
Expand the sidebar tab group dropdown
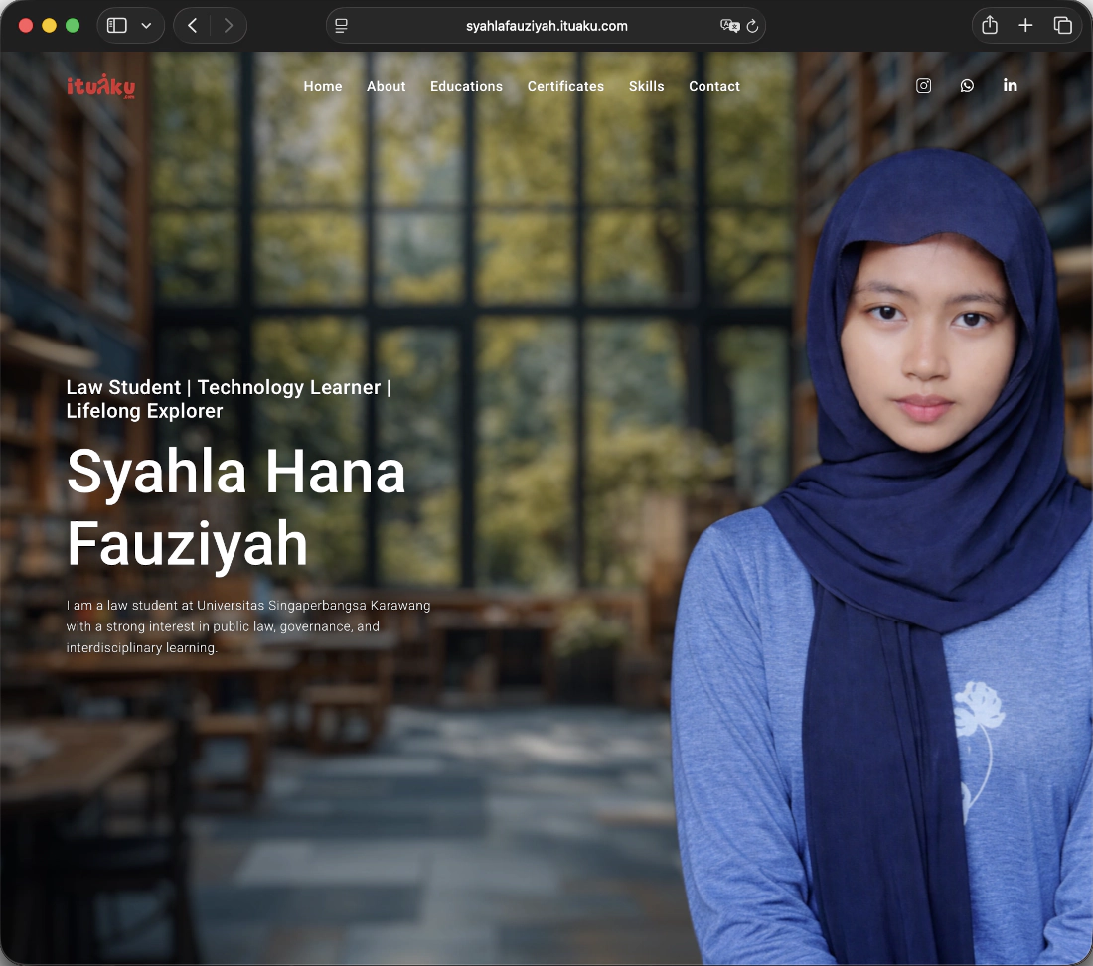tap(146, 26)
